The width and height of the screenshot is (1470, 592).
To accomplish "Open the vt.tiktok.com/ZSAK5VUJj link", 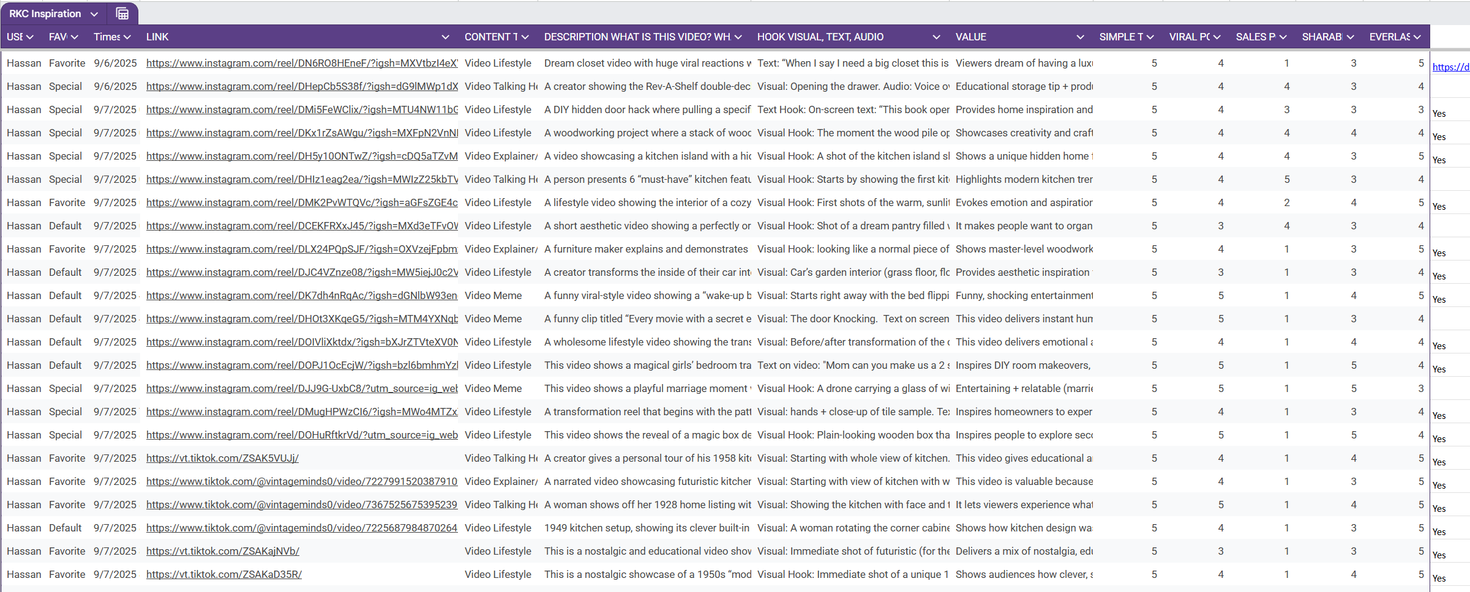I will pos(222,458).
